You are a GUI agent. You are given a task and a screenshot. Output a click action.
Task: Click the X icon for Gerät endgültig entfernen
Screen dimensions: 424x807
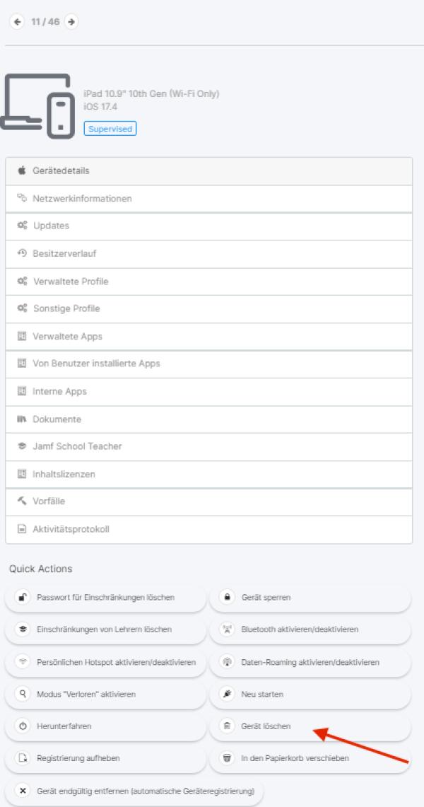(x=22, y=790)
